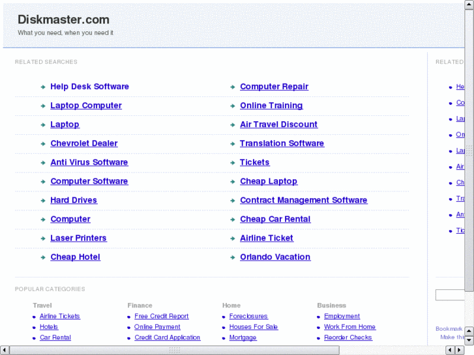This screenshot has width=474, height=355.
Task: Open Reorder Checks link
Action: 348,337
